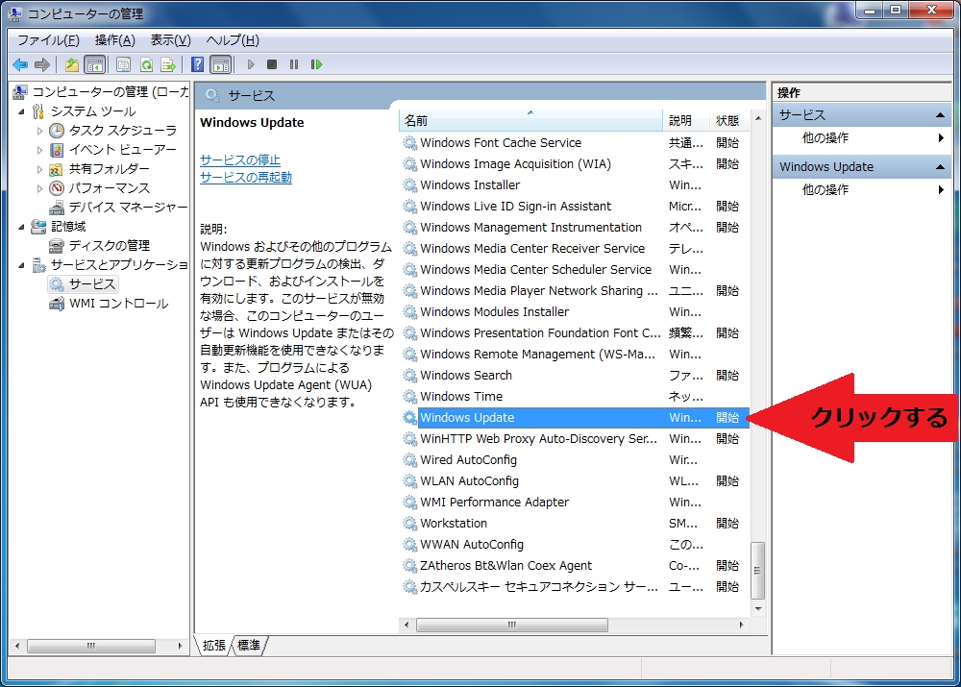Select the Windows Installer service

pyautogui.click(x=575, y=185)
